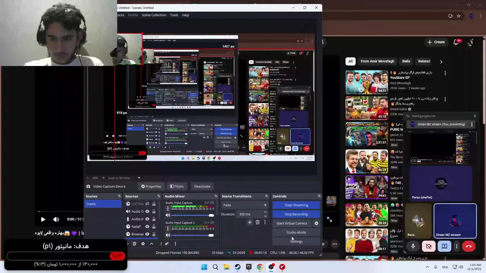Screen dimensions: 486x273
Task: Add a configurable transition with plus icon
Action: [249, 222]
